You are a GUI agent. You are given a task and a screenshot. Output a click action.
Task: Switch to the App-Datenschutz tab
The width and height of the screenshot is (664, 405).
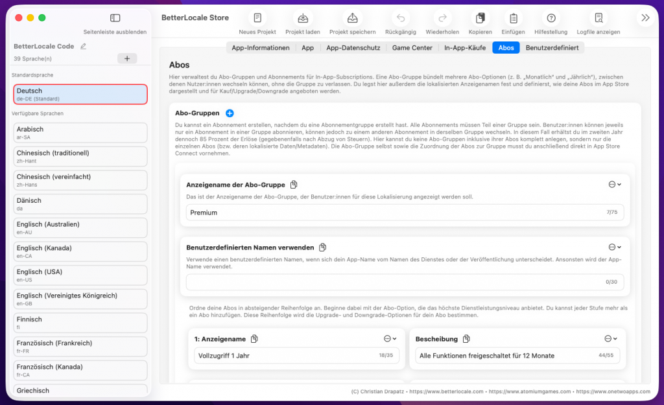point(353,47)
